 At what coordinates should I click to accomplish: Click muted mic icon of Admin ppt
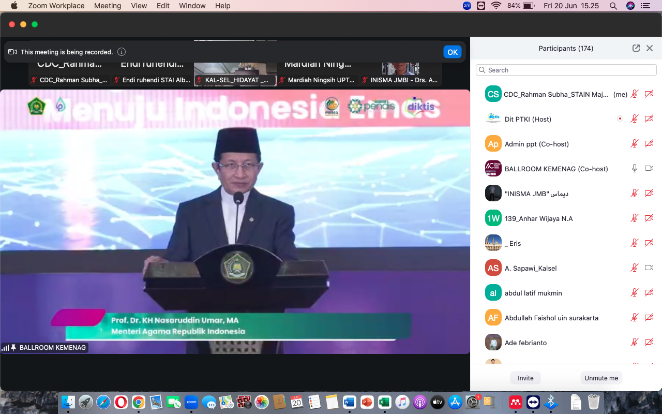[635, 144]
